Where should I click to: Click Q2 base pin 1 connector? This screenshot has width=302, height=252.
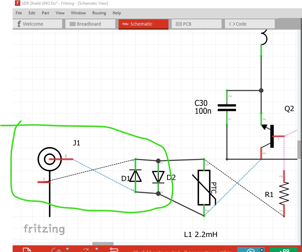278,136
